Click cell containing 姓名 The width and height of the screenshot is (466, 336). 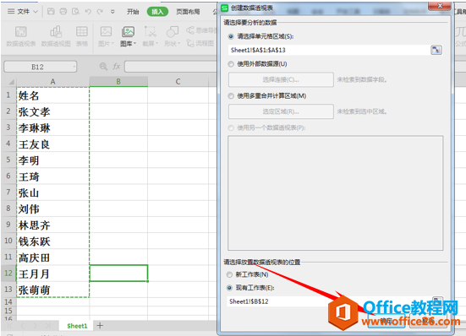53,95
